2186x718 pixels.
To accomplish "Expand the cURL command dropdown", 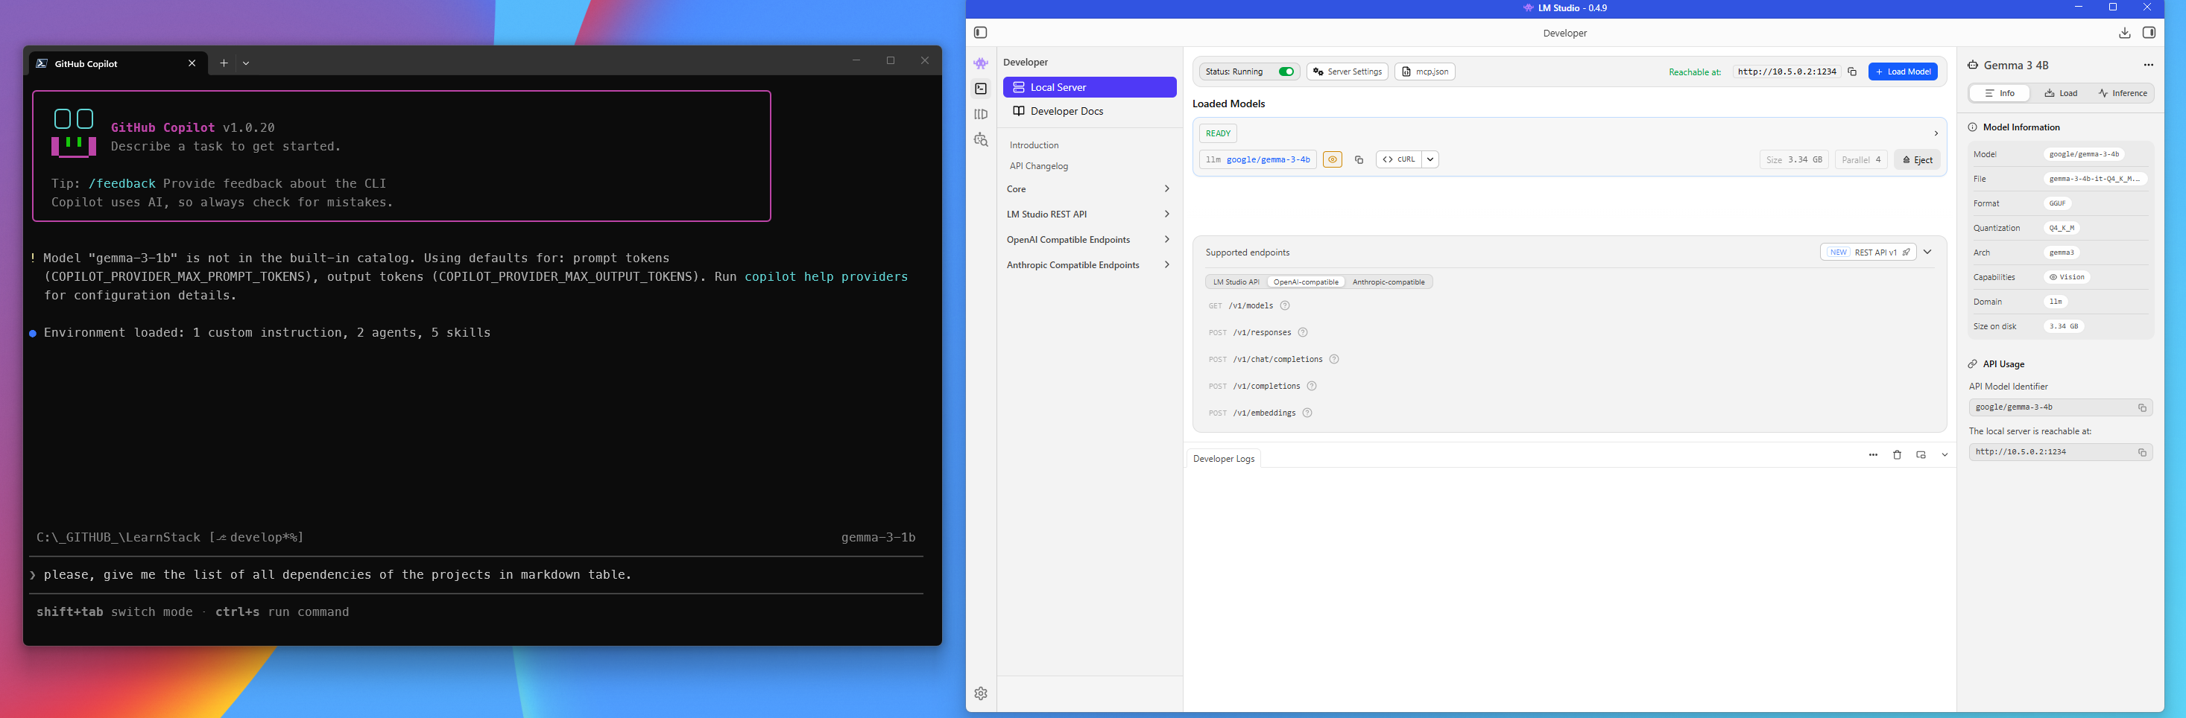I will click(x=1431, y=159).
